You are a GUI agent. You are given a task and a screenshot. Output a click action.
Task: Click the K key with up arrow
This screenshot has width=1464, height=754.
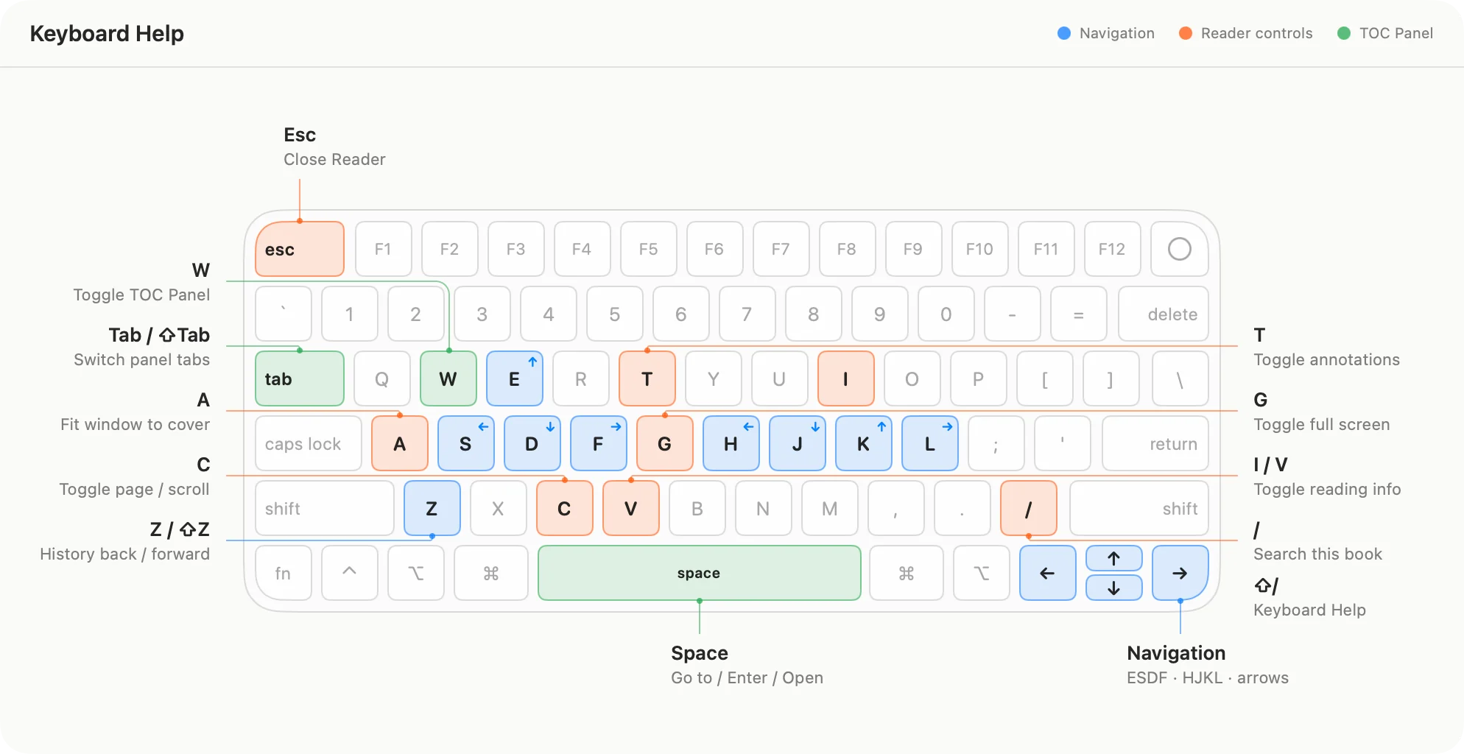pos(864,443)
